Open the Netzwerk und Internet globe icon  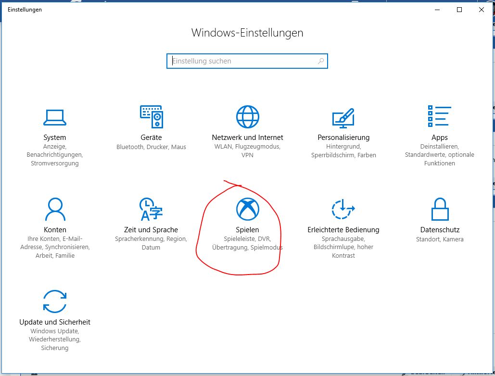(247, 117)
